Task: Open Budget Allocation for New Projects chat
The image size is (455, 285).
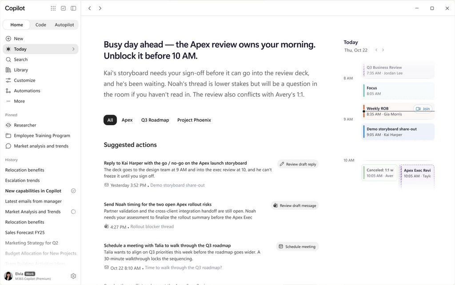Action: (x=40, y=253)
